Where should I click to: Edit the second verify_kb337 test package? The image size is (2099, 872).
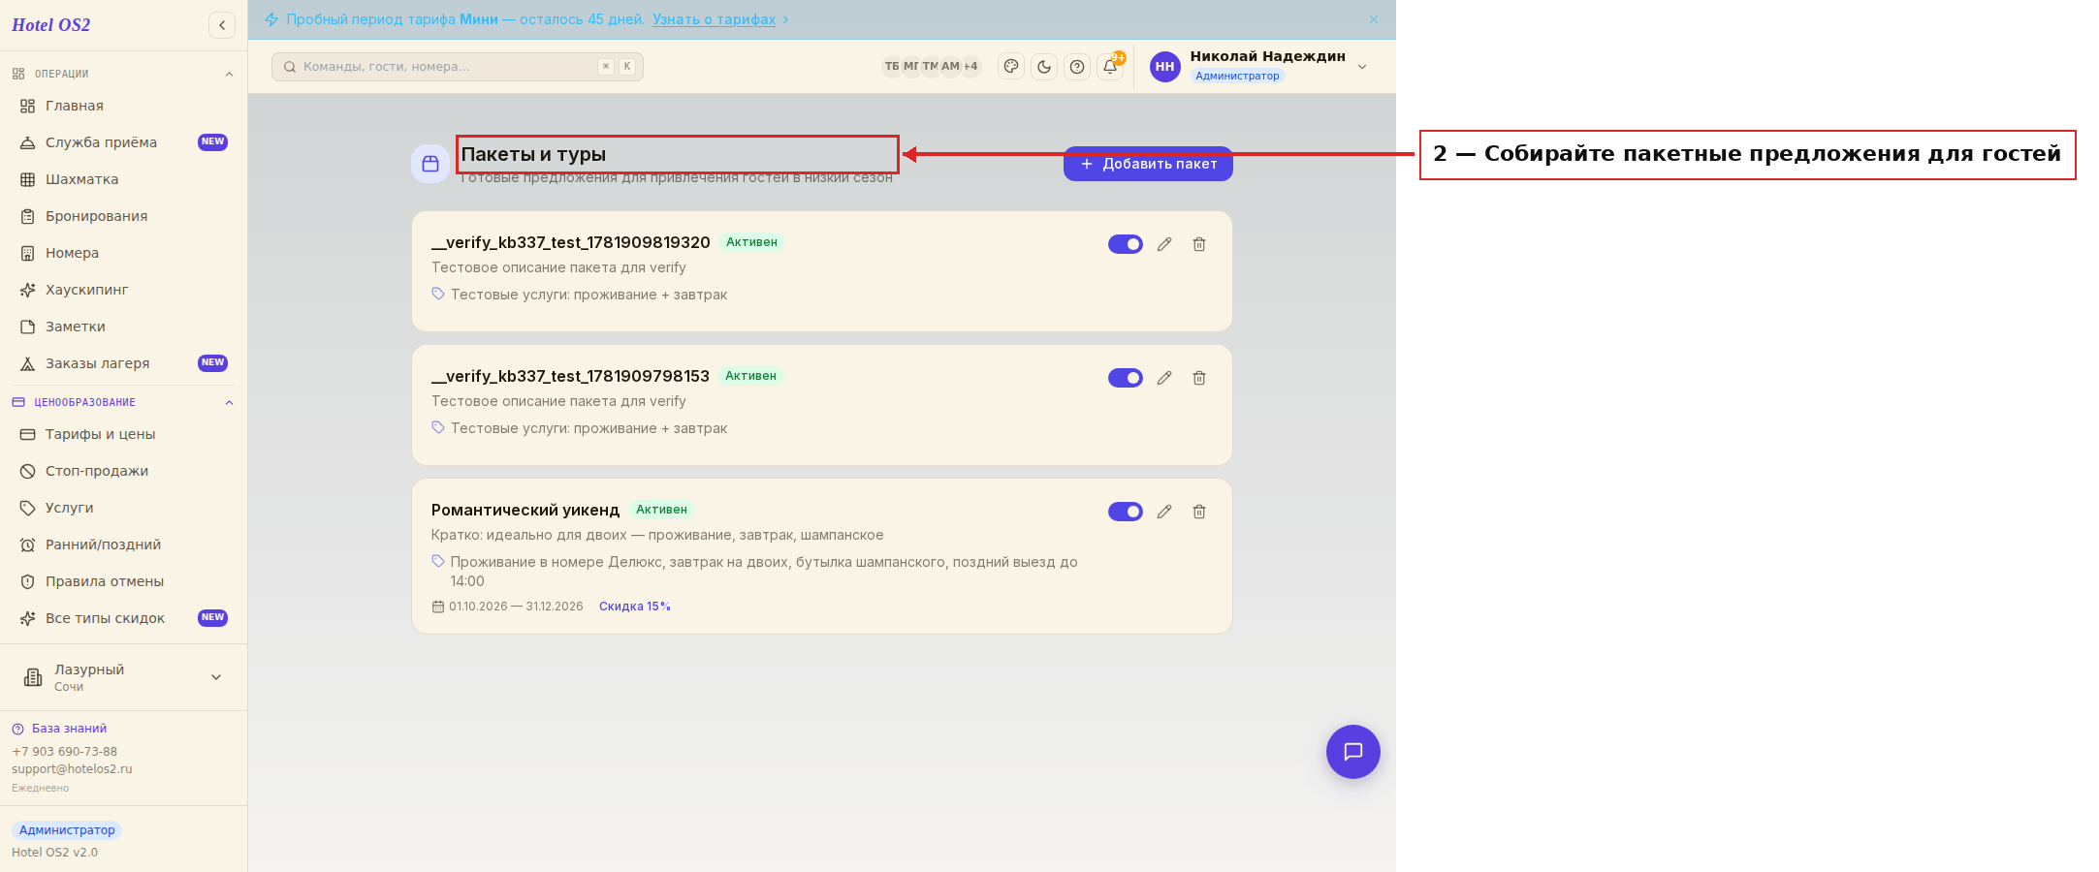(x=1164, y=378)
